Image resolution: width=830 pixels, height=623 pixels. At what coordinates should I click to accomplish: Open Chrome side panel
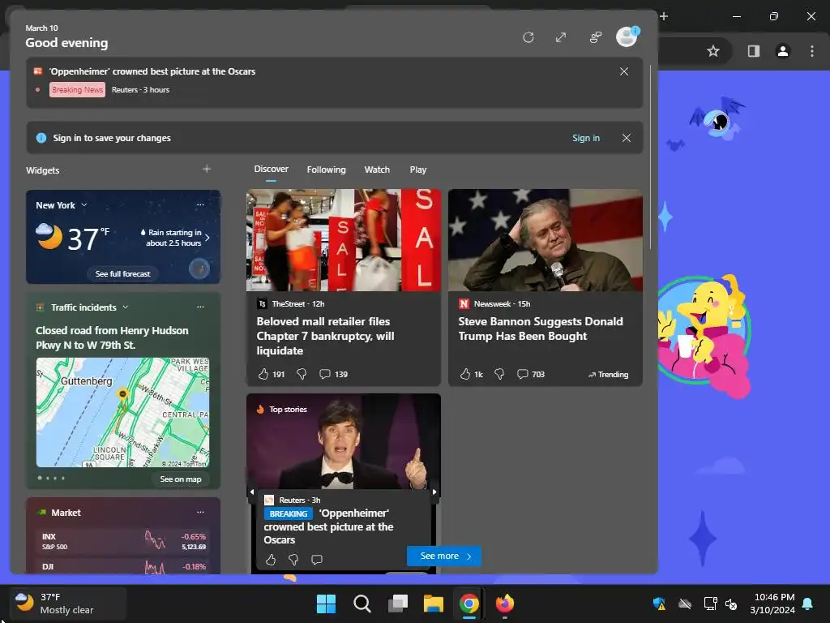[x=753, y=51]
